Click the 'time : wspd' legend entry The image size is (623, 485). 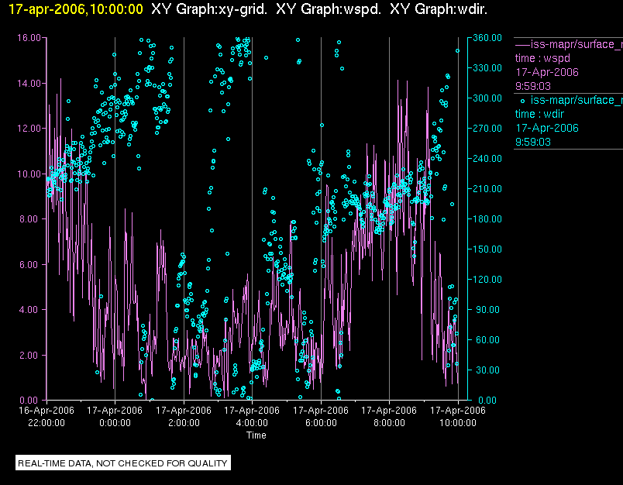click(542, 58)
